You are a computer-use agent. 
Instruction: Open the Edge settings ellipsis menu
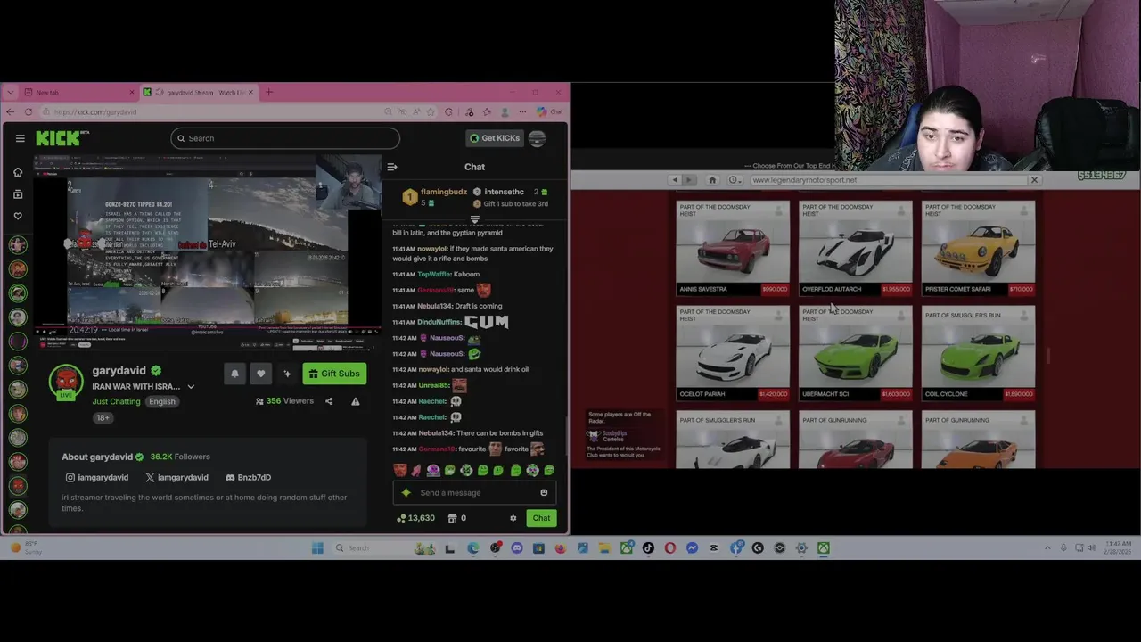[x=522, y=112]
